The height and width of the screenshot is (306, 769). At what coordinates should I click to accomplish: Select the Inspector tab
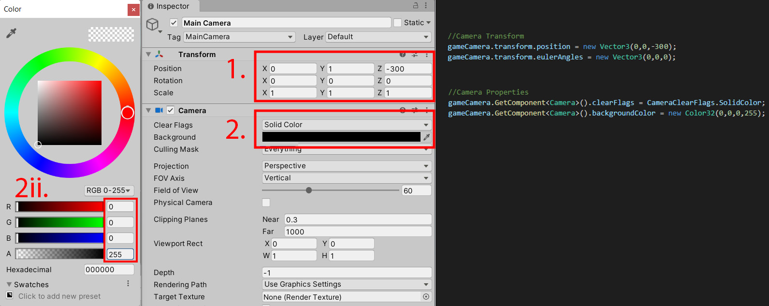(x=169, y=6)
